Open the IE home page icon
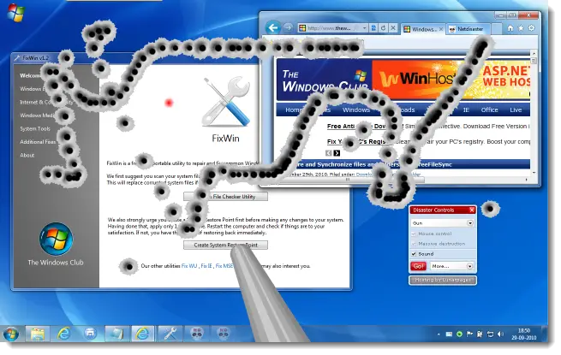The image size is (561, 355). pyautogui.click(x=510, y=28)
